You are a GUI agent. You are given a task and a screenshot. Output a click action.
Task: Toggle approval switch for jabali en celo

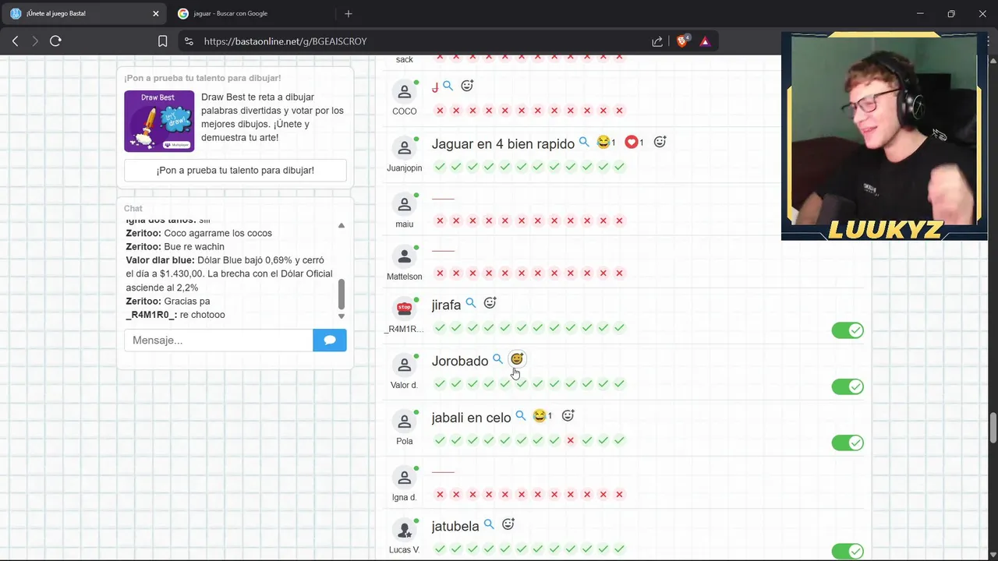848,443
